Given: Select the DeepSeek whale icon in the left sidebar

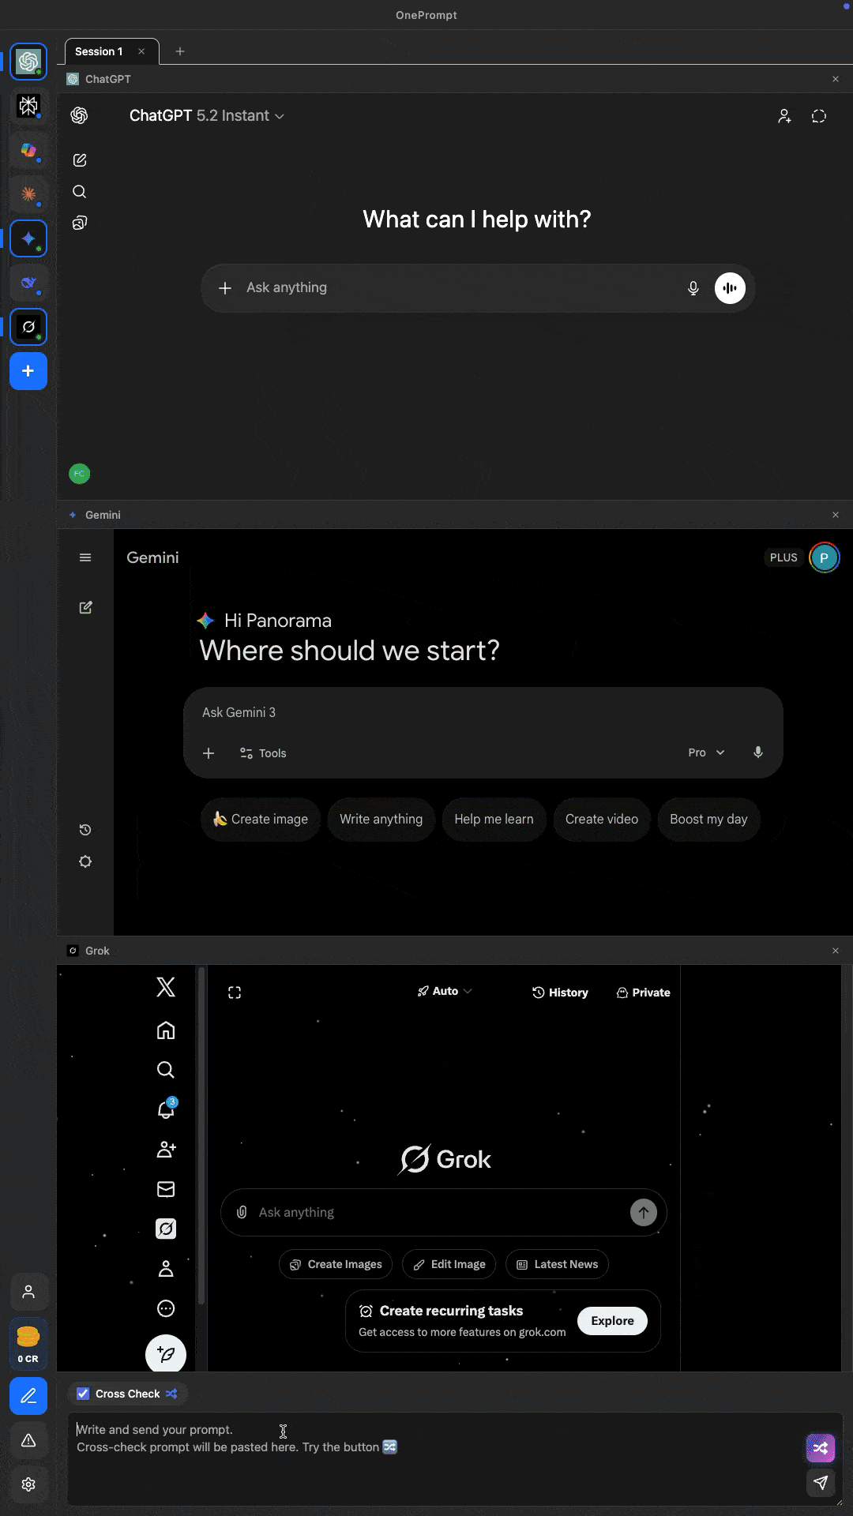Looking at the screenshot, I should (x=28, y=283).
